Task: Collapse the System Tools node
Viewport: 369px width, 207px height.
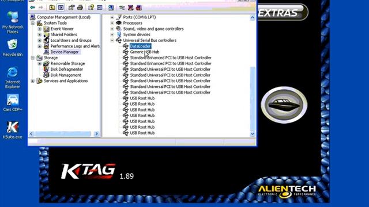Action: click(x=33, y=23)
